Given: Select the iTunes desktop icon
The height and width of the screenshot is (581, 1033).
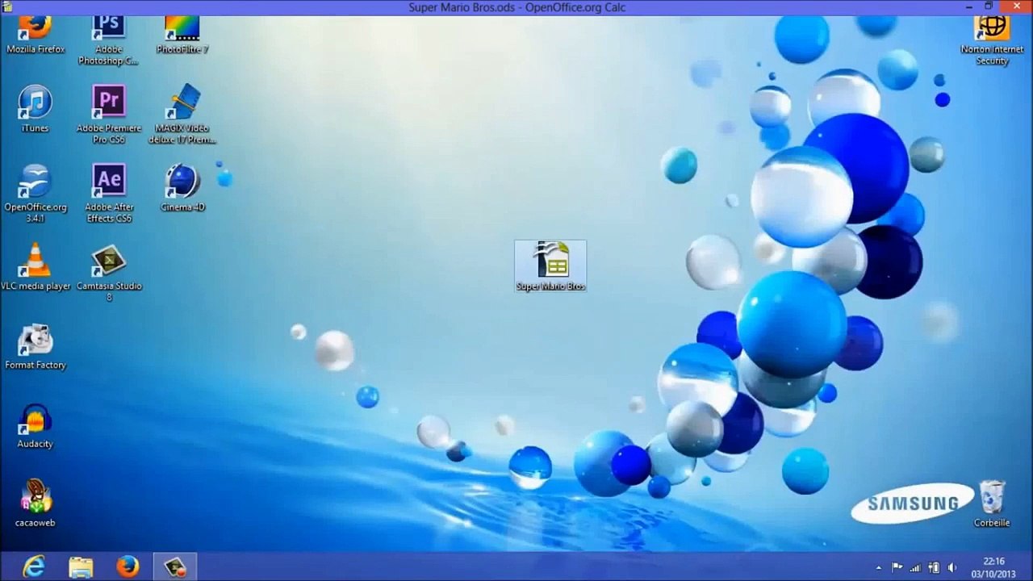Looking at the screenshot, I should [36, 109].
